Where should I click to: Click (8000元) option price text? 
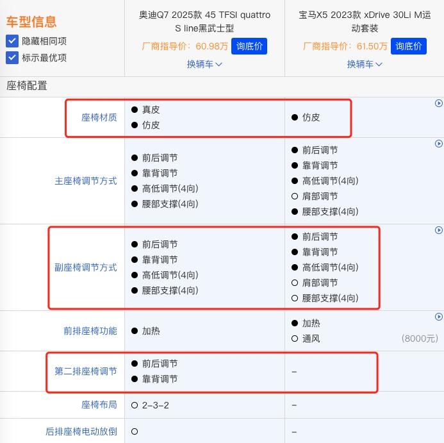[x=420, y=339]
